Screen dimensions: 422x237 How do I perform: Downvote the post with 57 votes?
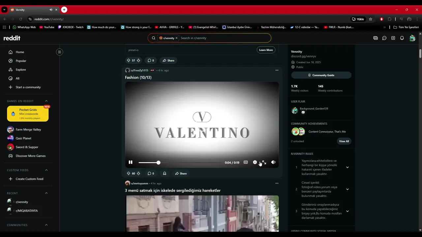pos(138,60)
